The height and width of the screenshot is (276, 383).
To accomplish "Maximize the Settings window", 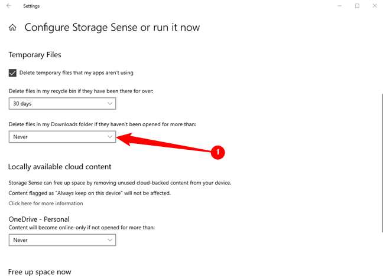I will 357,5.
